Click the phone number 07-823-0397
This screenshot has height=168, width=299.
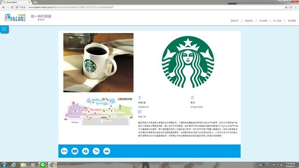point(197,107)
